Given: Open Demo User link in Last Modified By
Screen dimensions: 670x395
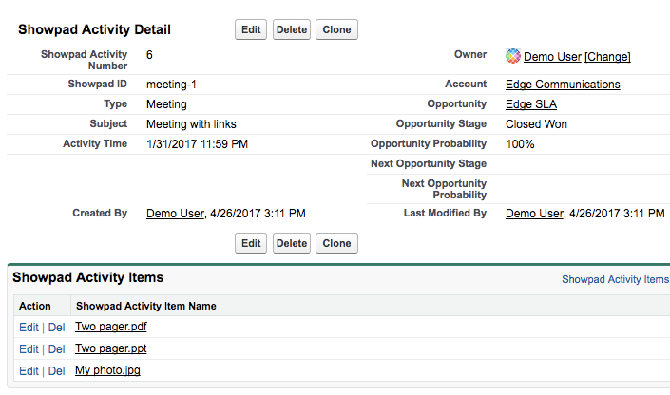Looking at the screenshot, I should pos(534,213).
